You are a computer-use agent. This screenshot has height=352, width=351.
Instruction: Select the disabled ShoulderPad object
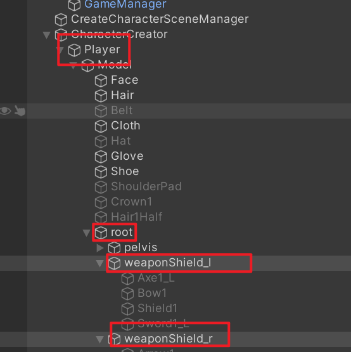point(146,186)
